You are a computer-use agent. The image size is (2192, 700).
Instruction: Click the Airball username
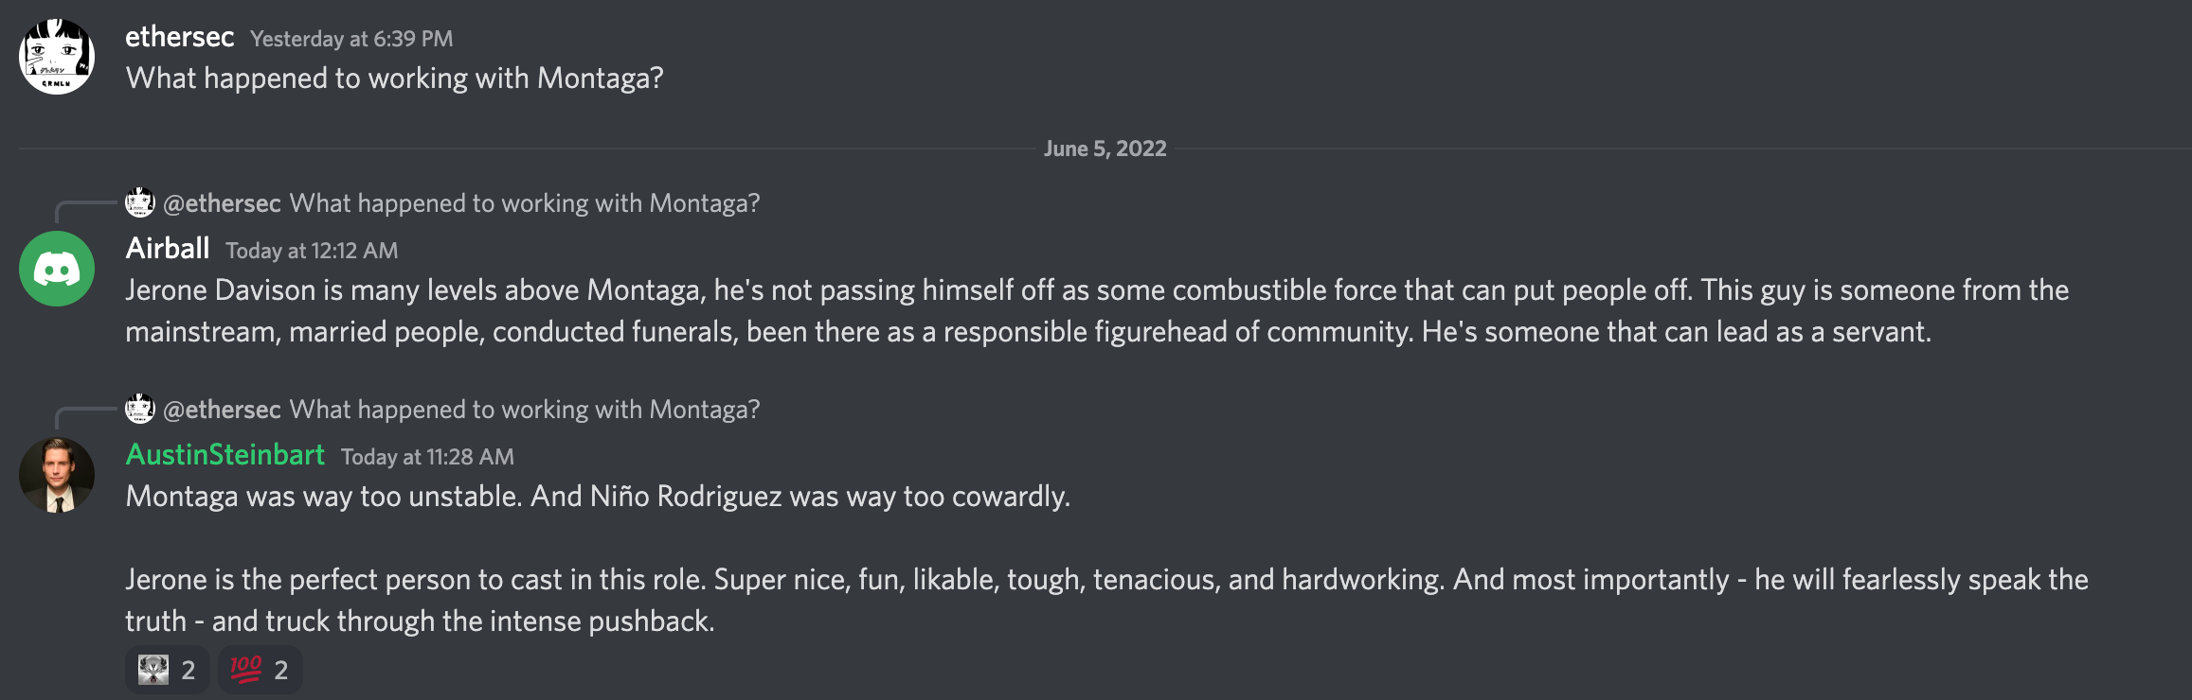[x=168, y=249]
